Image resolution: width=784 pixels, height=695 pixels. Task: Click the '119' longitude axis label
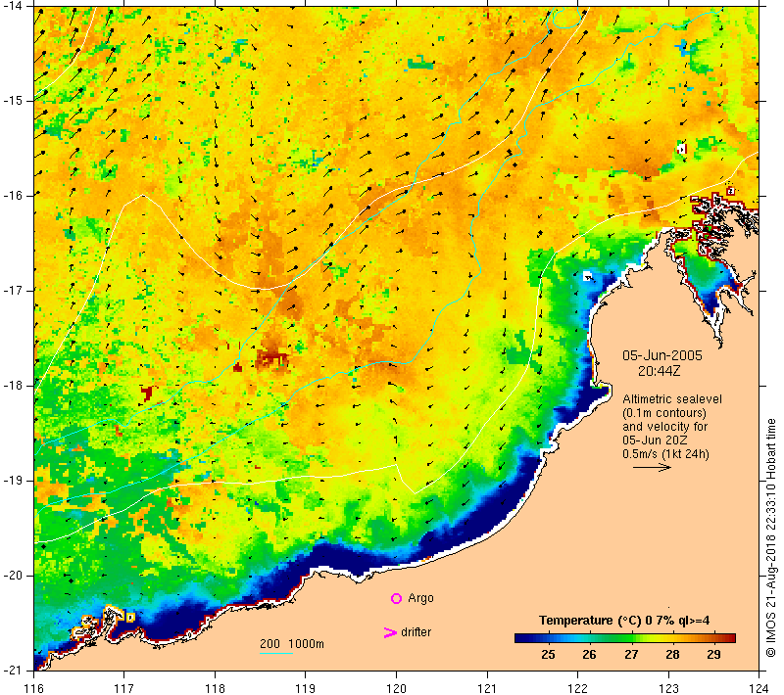(306, 688)
